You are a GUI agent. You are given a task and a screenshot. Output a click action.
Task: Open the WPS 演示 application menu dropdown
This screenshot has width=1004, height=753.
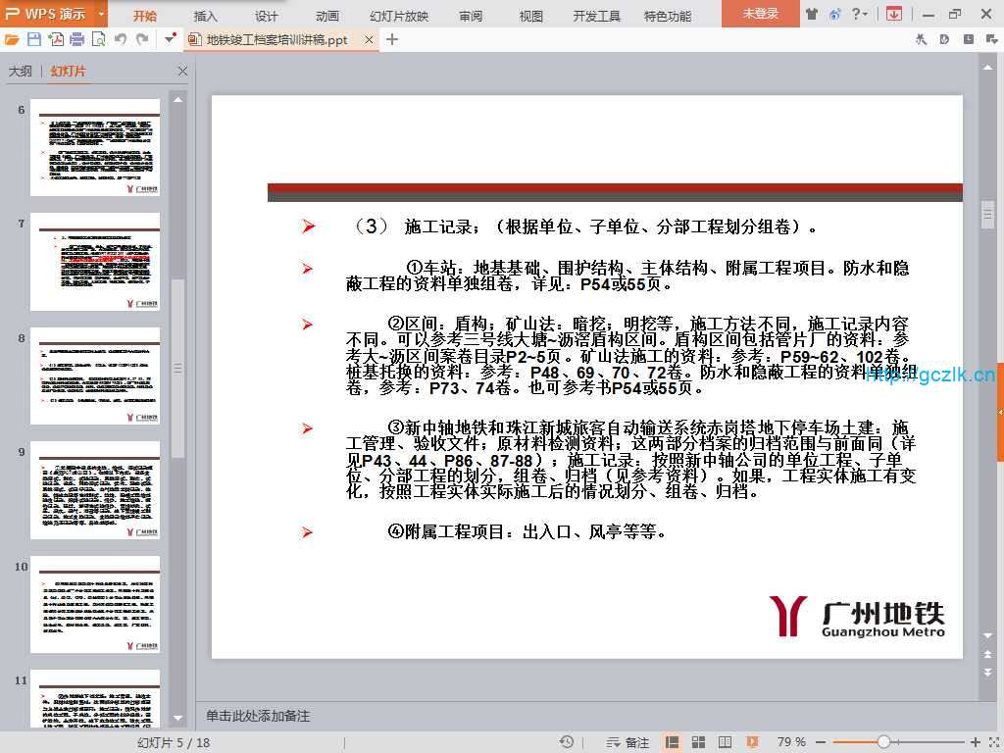point(102,14)
